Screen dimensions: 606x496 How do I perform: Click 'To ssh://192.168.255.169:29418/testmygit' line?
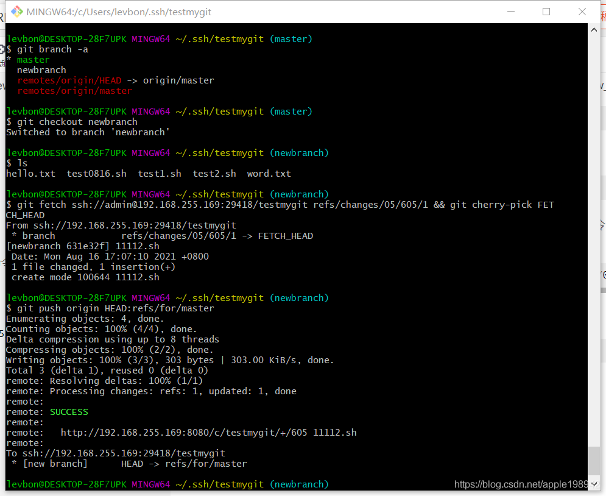point(116,453)
